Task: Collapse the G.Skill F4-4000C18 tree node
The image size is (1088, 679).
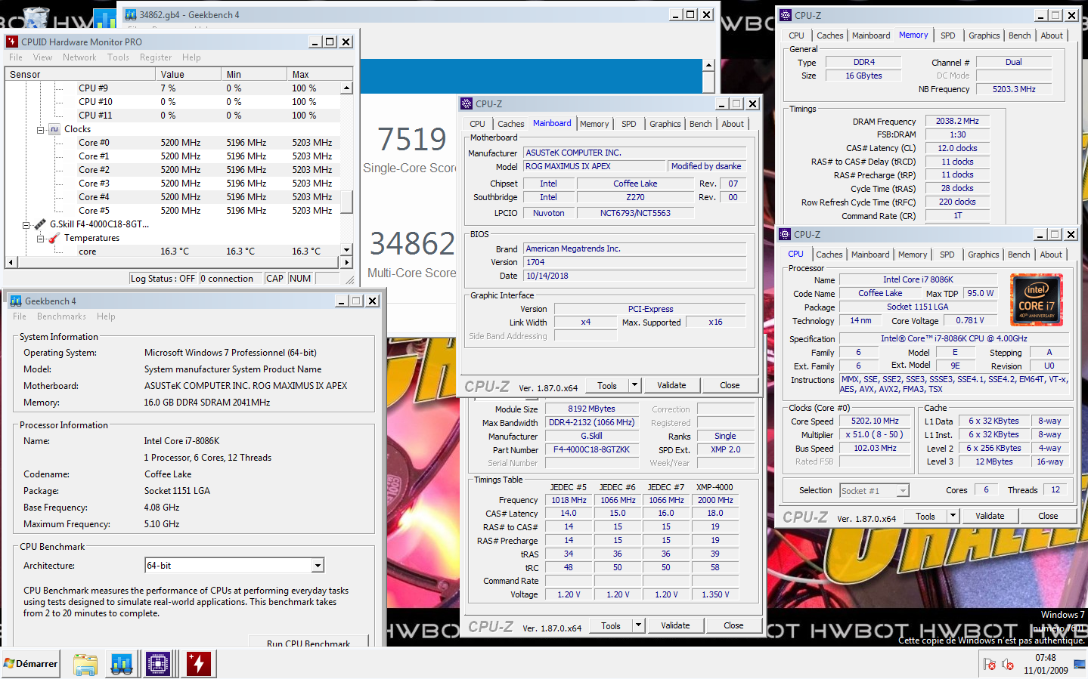Action: 26,225
